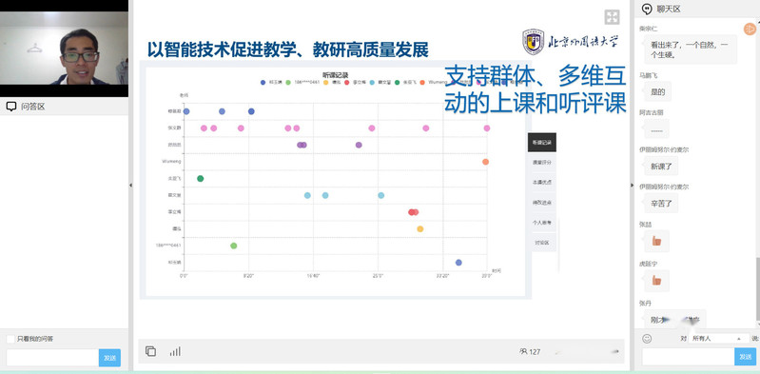Image resolution: width=760 pixels, height=374 pixels.
Task: Click the presenter webcam video thumbnail
Action: (64, 48)
